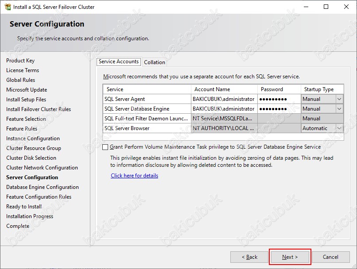357x269 pixels.
Task: Click SQL Server Agent password field
Action: coord(279,99)
